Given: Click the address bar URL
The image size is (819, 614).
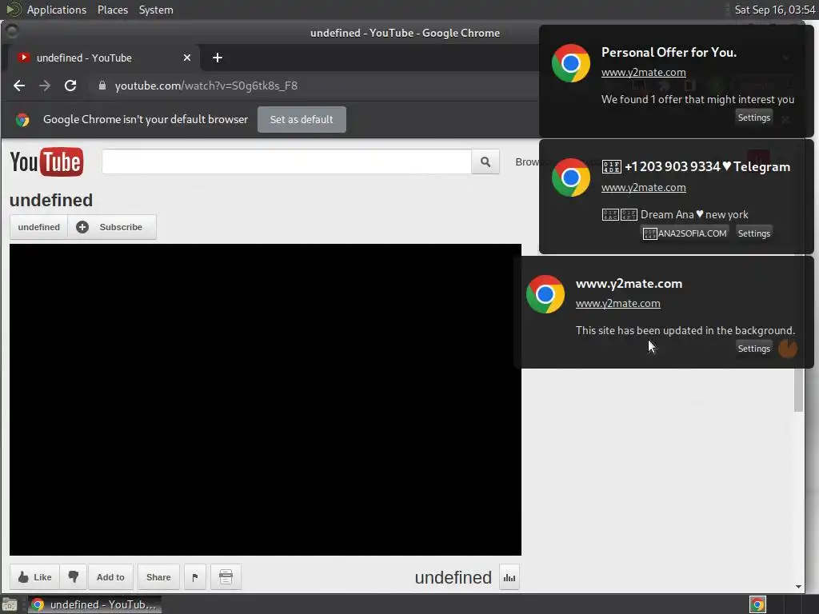Looking at the screenshot, I should pyautogui.click(x=206, y=86).
